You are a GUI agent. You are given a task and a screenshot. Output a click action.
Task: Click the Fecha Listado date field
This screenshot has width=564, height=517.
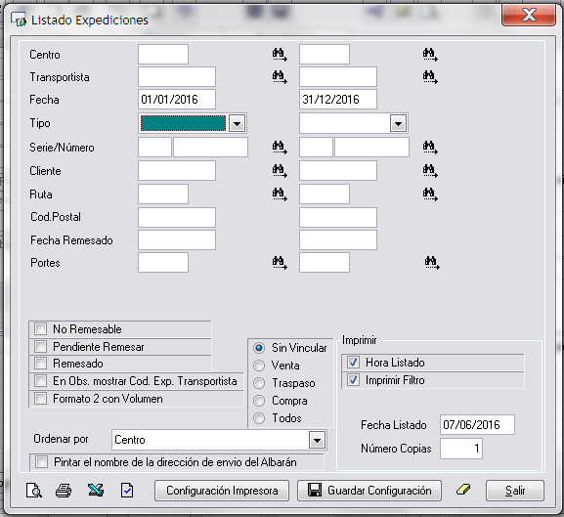click(x=477, y=424)
